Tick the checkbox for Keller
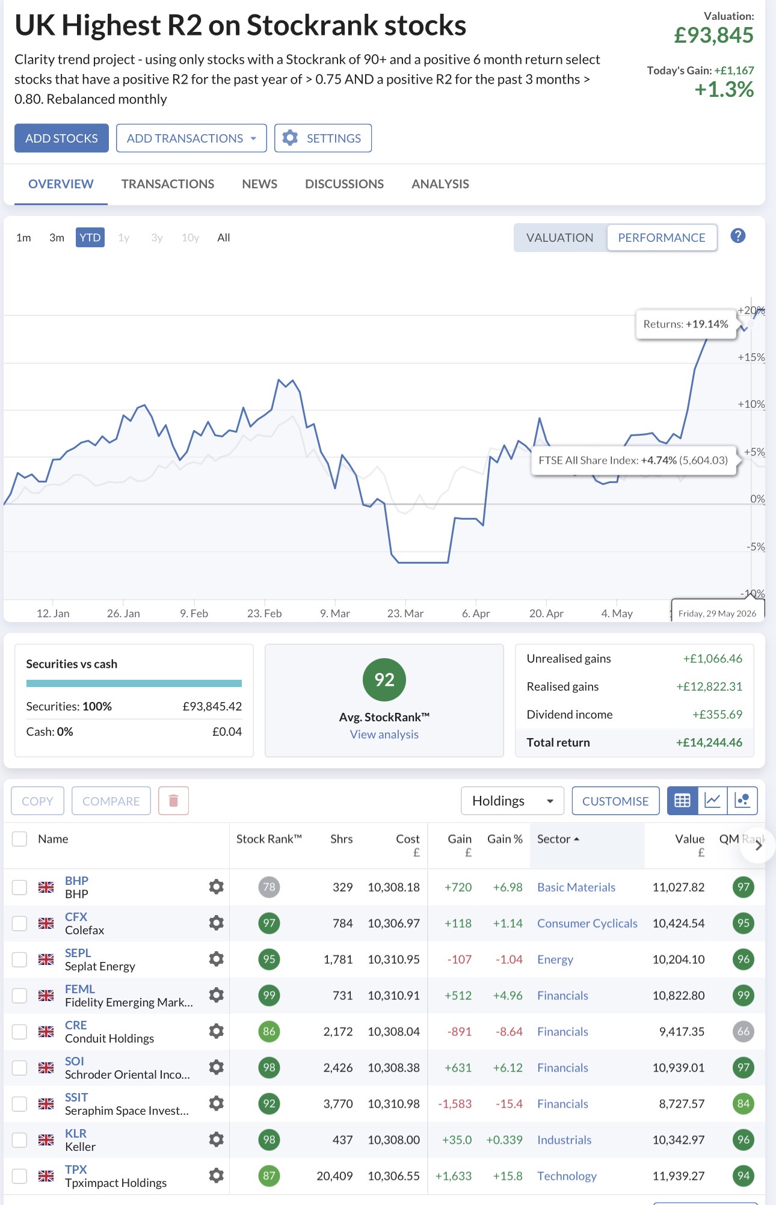776x1205 pixels. (x=20, y=1139)
